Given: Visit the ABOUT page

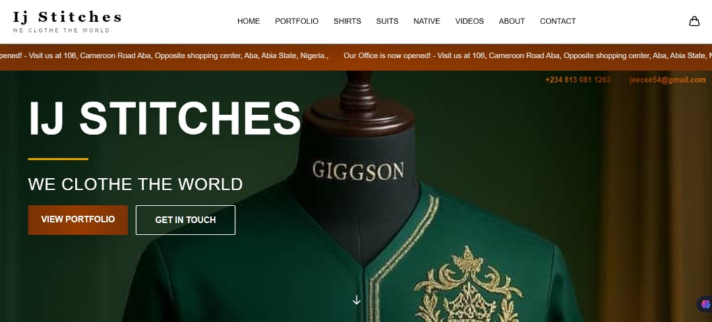Looking at the screenshot, I should 512,21.
